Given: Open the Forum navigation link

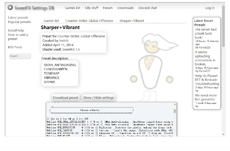Looking at the screenshot, I should [x=108, y=8].
